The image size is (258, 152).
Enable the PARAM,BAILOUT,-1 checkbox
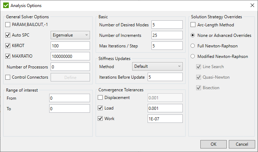coord(8,25)
